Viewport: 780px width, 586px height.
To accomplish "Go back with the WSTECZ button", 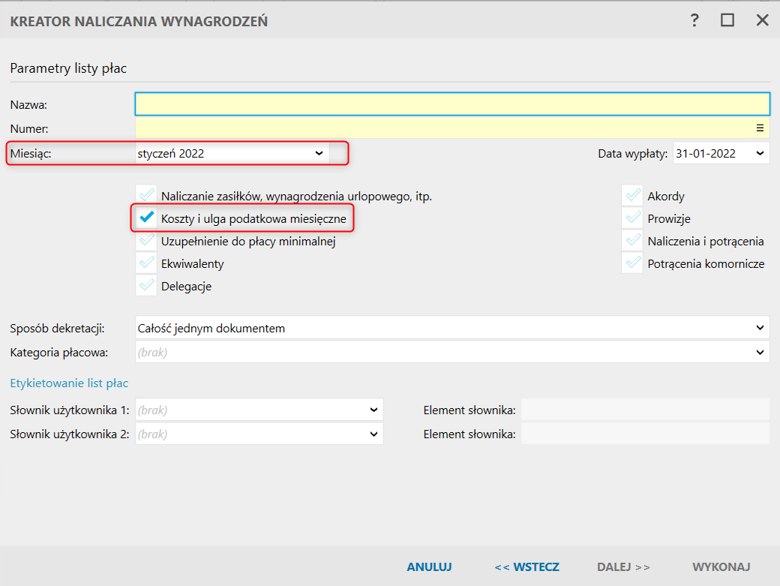I will click(x=526, y=566).
